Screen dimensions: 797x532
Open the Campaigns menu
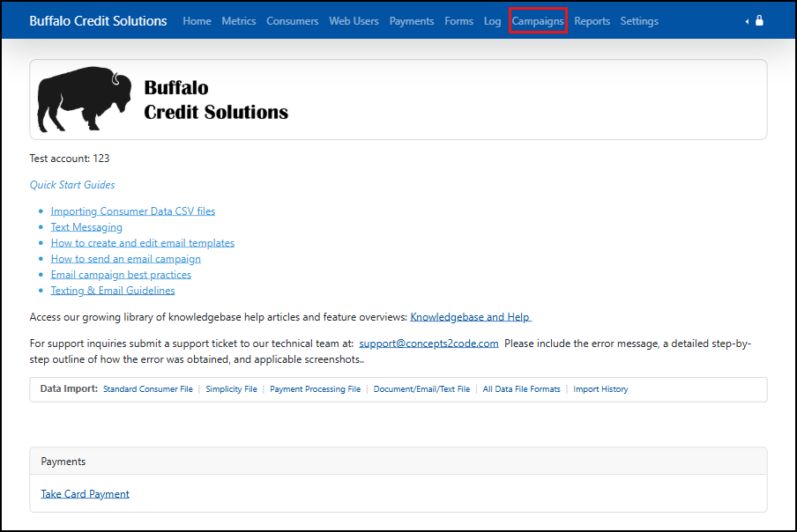click(538, 21)
